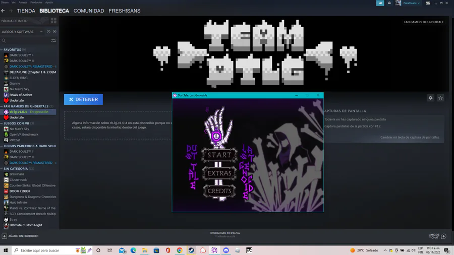Select Halo Infinite in library

[18, 203]
